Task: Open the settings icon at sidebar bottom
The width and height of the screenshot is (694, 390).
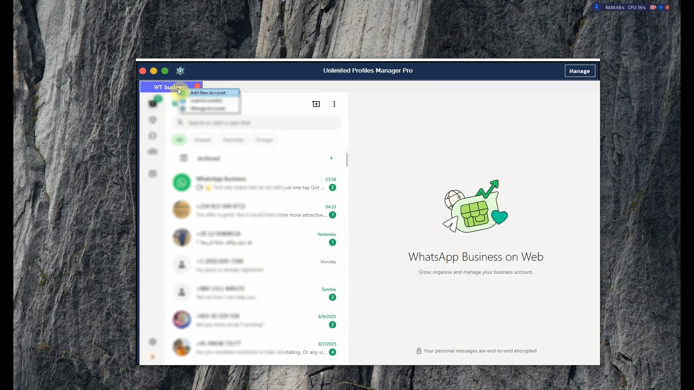Action: coord(153,342)
